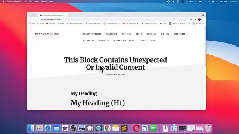Open QuickTime Player File menu
239x134 pixels.
[x=25, y=1]
